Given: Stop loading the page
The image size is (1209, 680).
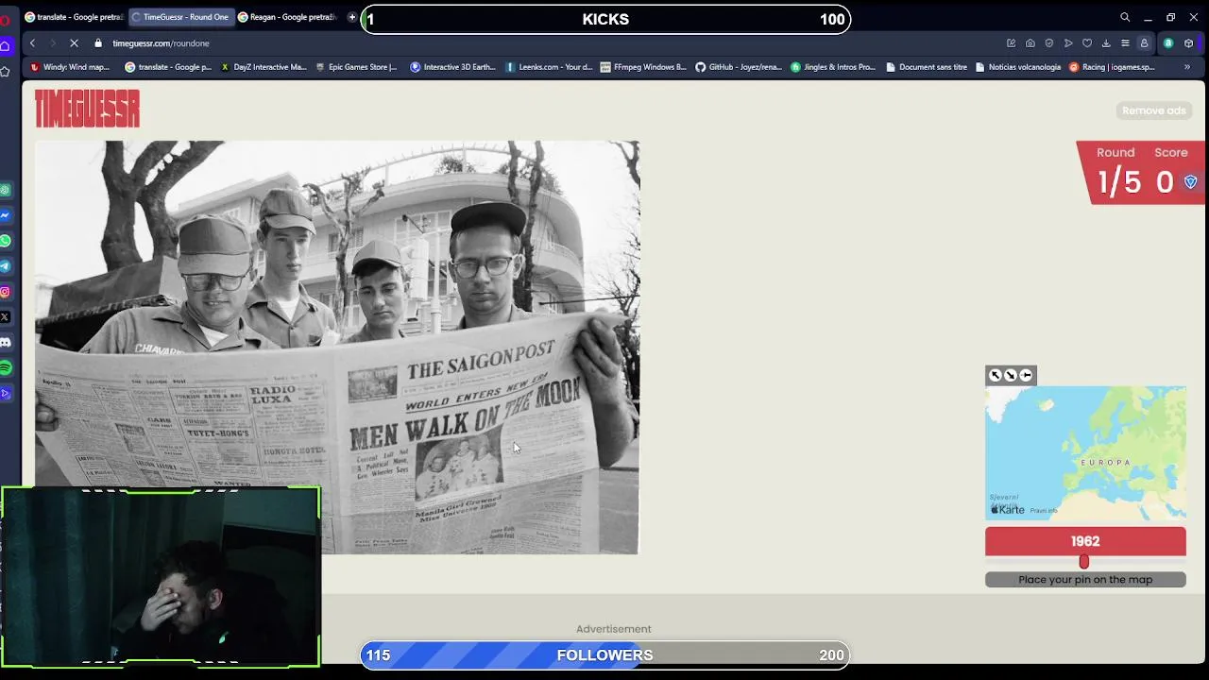Looking at the screenshot, I should coord(74,43).
